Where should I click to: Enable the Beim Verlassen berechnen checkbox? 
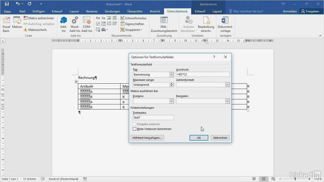[x=134, y=129]
